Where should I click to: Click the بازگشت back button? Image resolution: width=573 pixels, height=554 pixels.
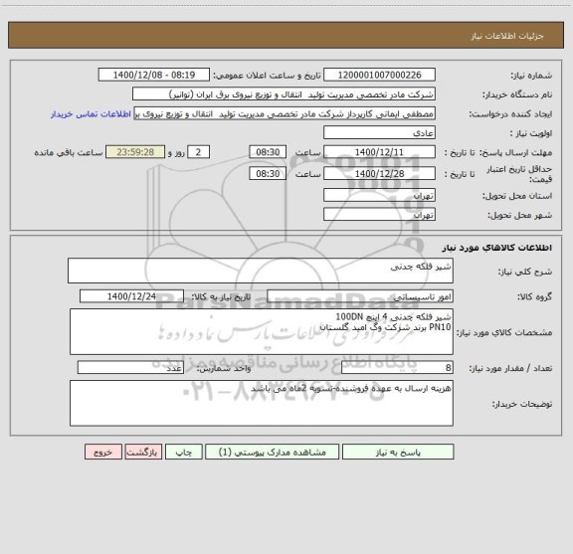[x=143, y=452]
